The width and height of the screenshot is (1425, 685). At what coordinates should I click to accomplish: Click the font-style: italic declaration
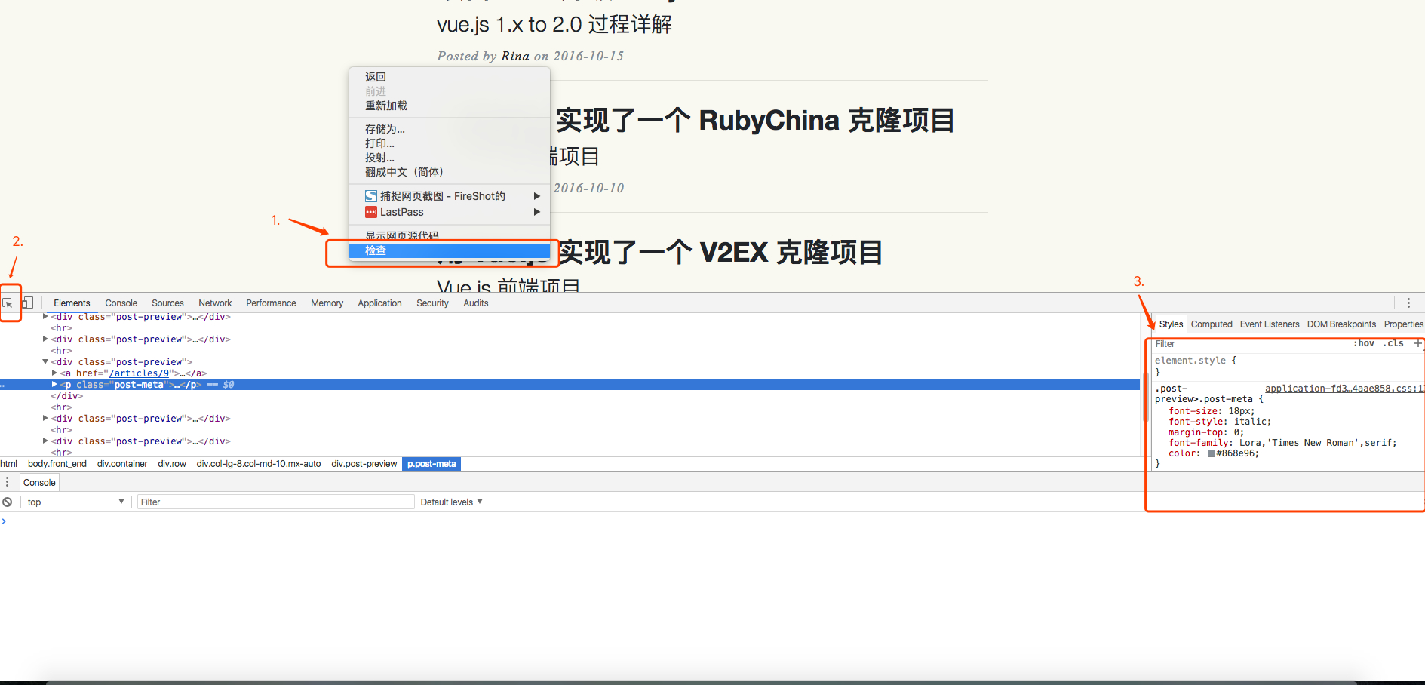1220,422
